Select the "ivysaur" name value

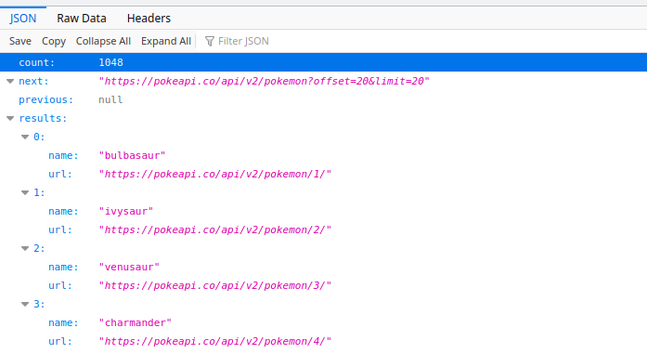click(x=126, y=211)
